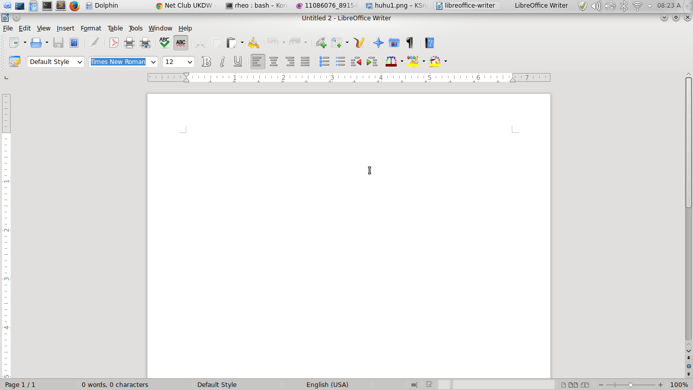The width and height of the screenshot is (693, 390).
Task: Select book view layout
Action: tap(585, 384)
